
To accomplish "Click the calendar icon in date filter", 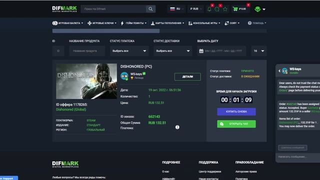I will point(201,51).
